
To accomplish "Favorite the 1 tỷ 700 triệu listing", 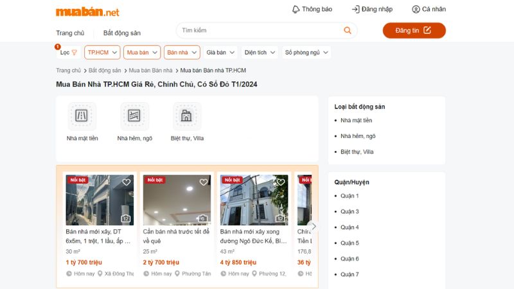I will (x=127, y=182).
